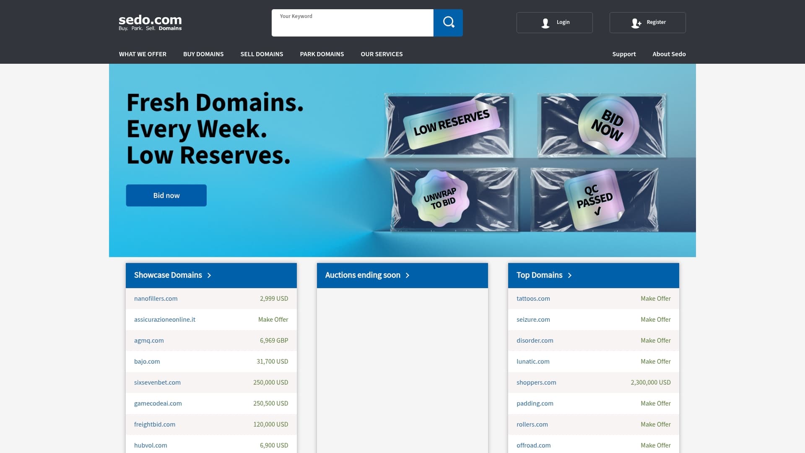This screenshot has height=453, width=805.
Task: Expand Top Domains via its chevron arrow
Action: point(570,276)
